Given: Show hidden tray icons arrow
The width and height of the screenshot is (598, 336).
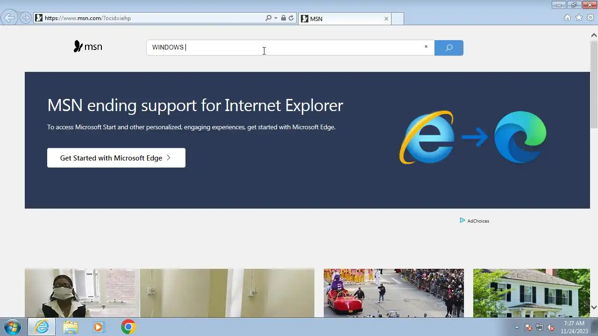Looking at the screenshot, I should tap(517, 327).
